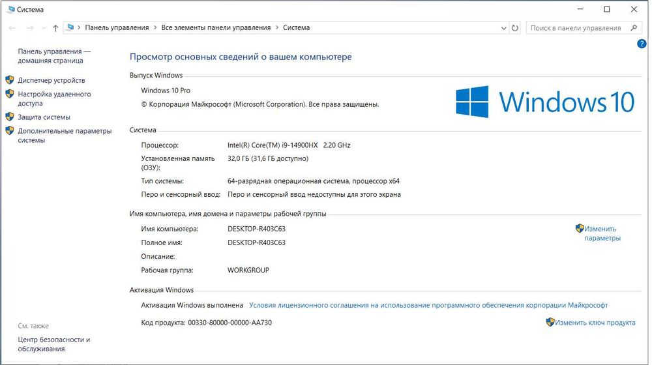Go back using the back arrow
Image resolution: width=652 pixels, height=365 pixels.
click(12, 28)
